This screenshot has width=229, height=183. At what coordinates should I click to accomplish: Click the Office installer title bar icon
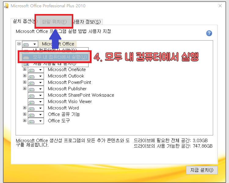(x=6, y=6)
